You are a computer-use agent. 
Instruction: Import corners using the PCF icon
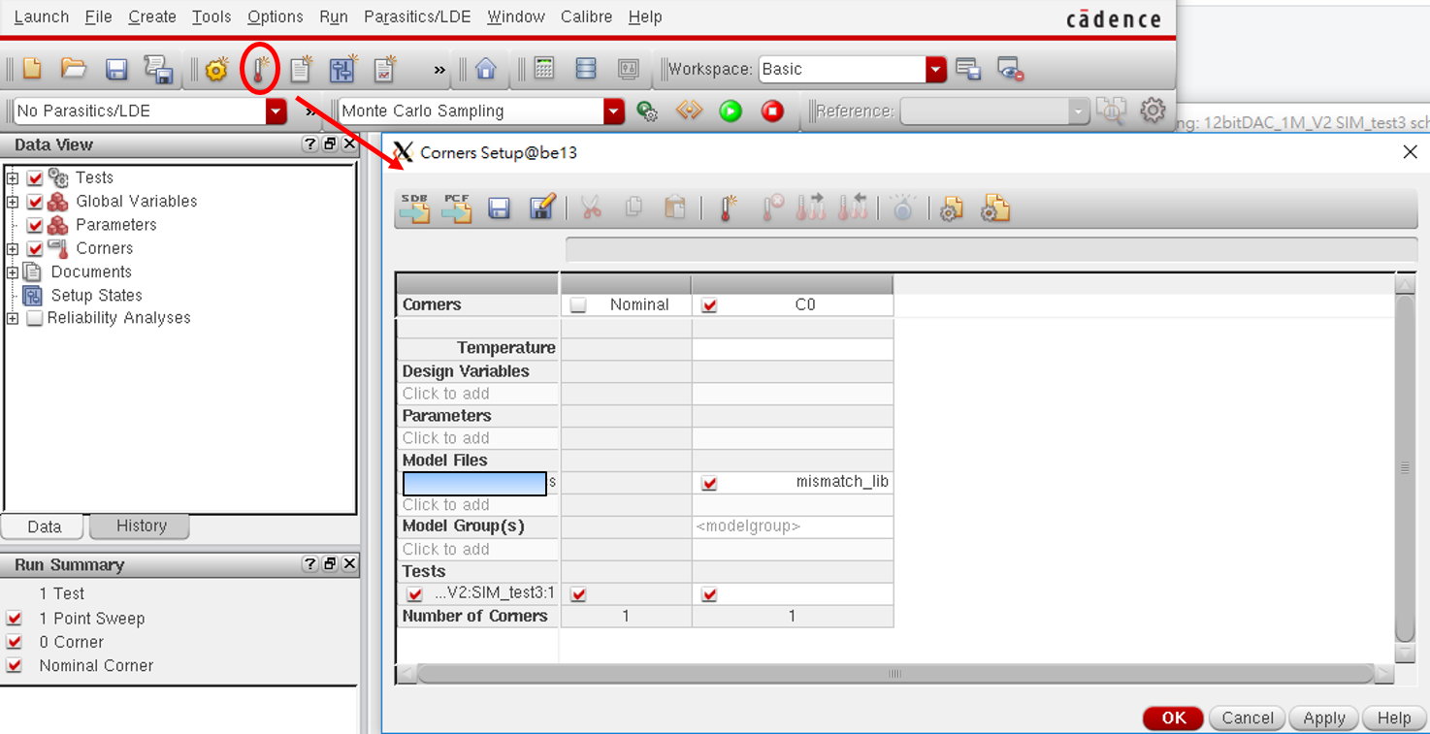(457, 207)
